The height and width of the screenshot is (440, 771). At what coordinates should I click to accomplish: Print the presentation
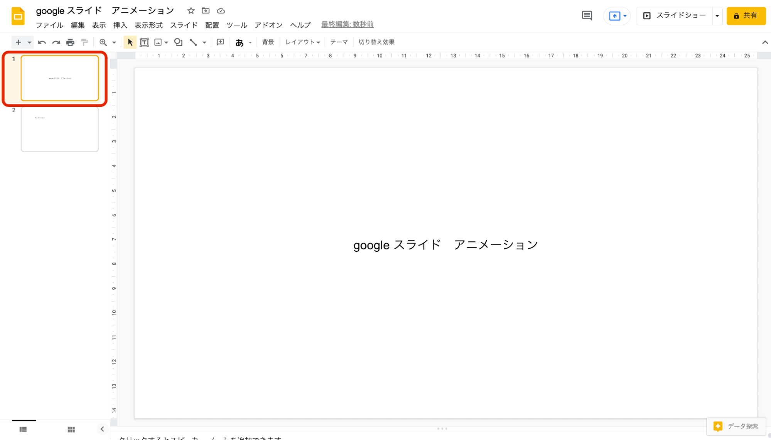[70, 42]
